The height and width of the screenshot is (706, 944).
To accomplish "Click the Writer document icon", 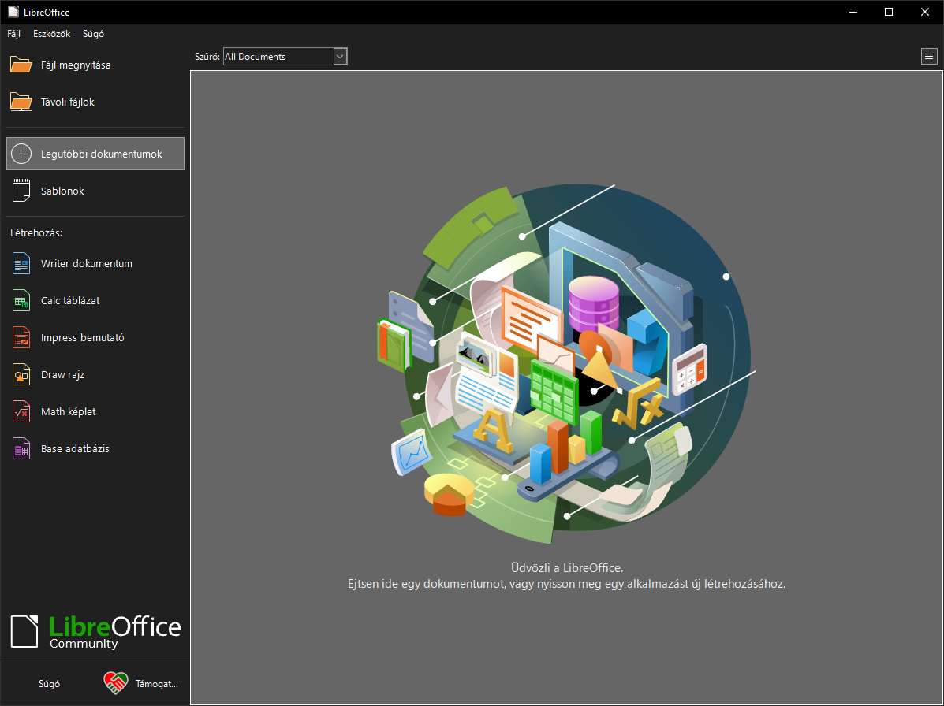I will click(21, 263).
